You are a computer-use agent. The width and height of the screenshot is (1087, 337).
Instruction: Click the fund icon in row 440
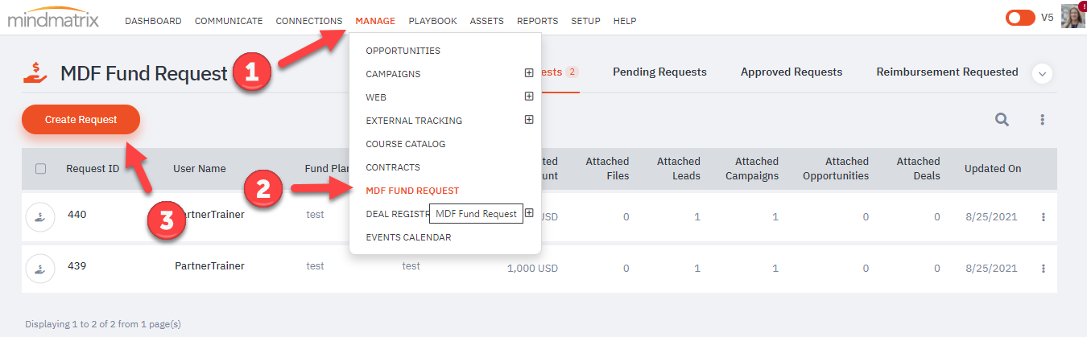40,217
